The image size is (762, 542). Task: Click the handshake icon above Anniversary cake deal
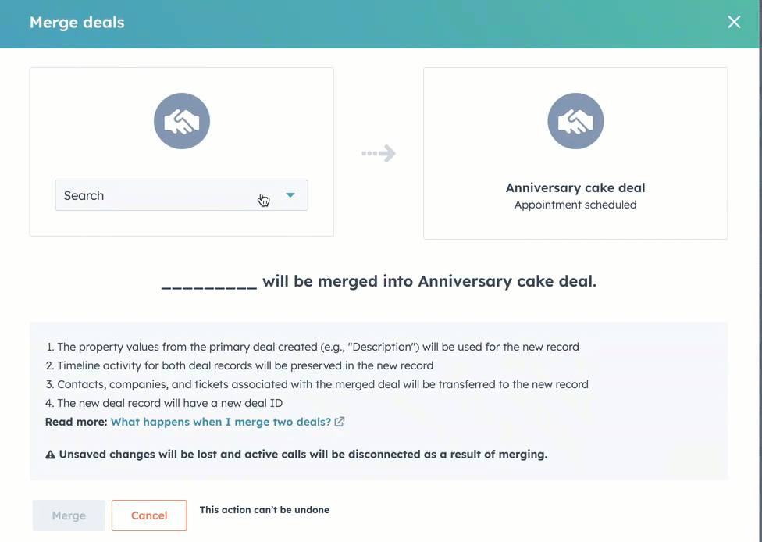tap(575, 121)
